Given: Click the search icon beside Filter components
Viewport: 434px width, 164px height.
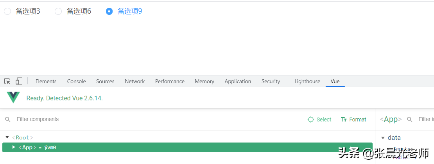Looking at the screenshot, I should coord(8,119).
